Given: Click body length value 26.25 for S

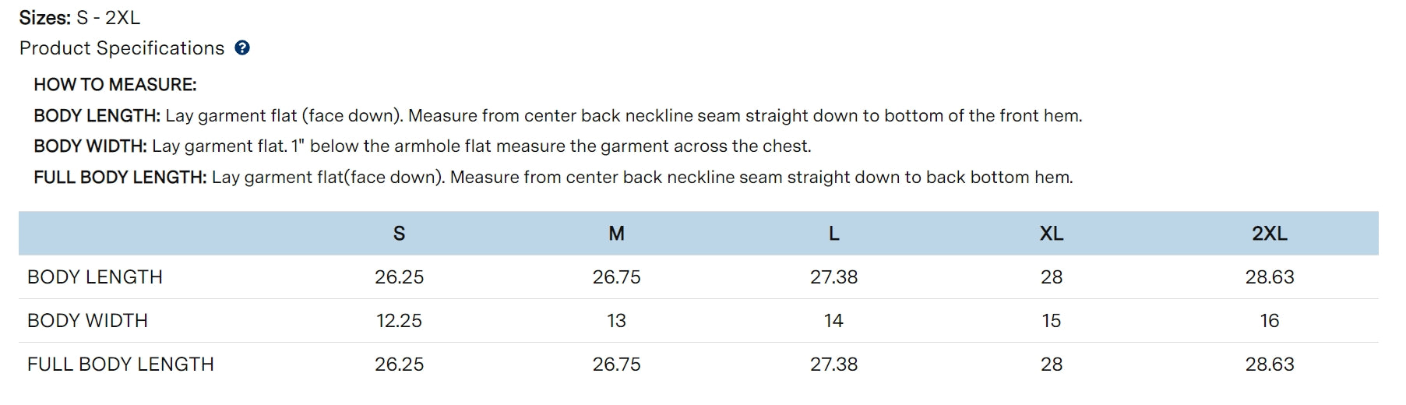Looking at the screenshot, I should point(399,277).
